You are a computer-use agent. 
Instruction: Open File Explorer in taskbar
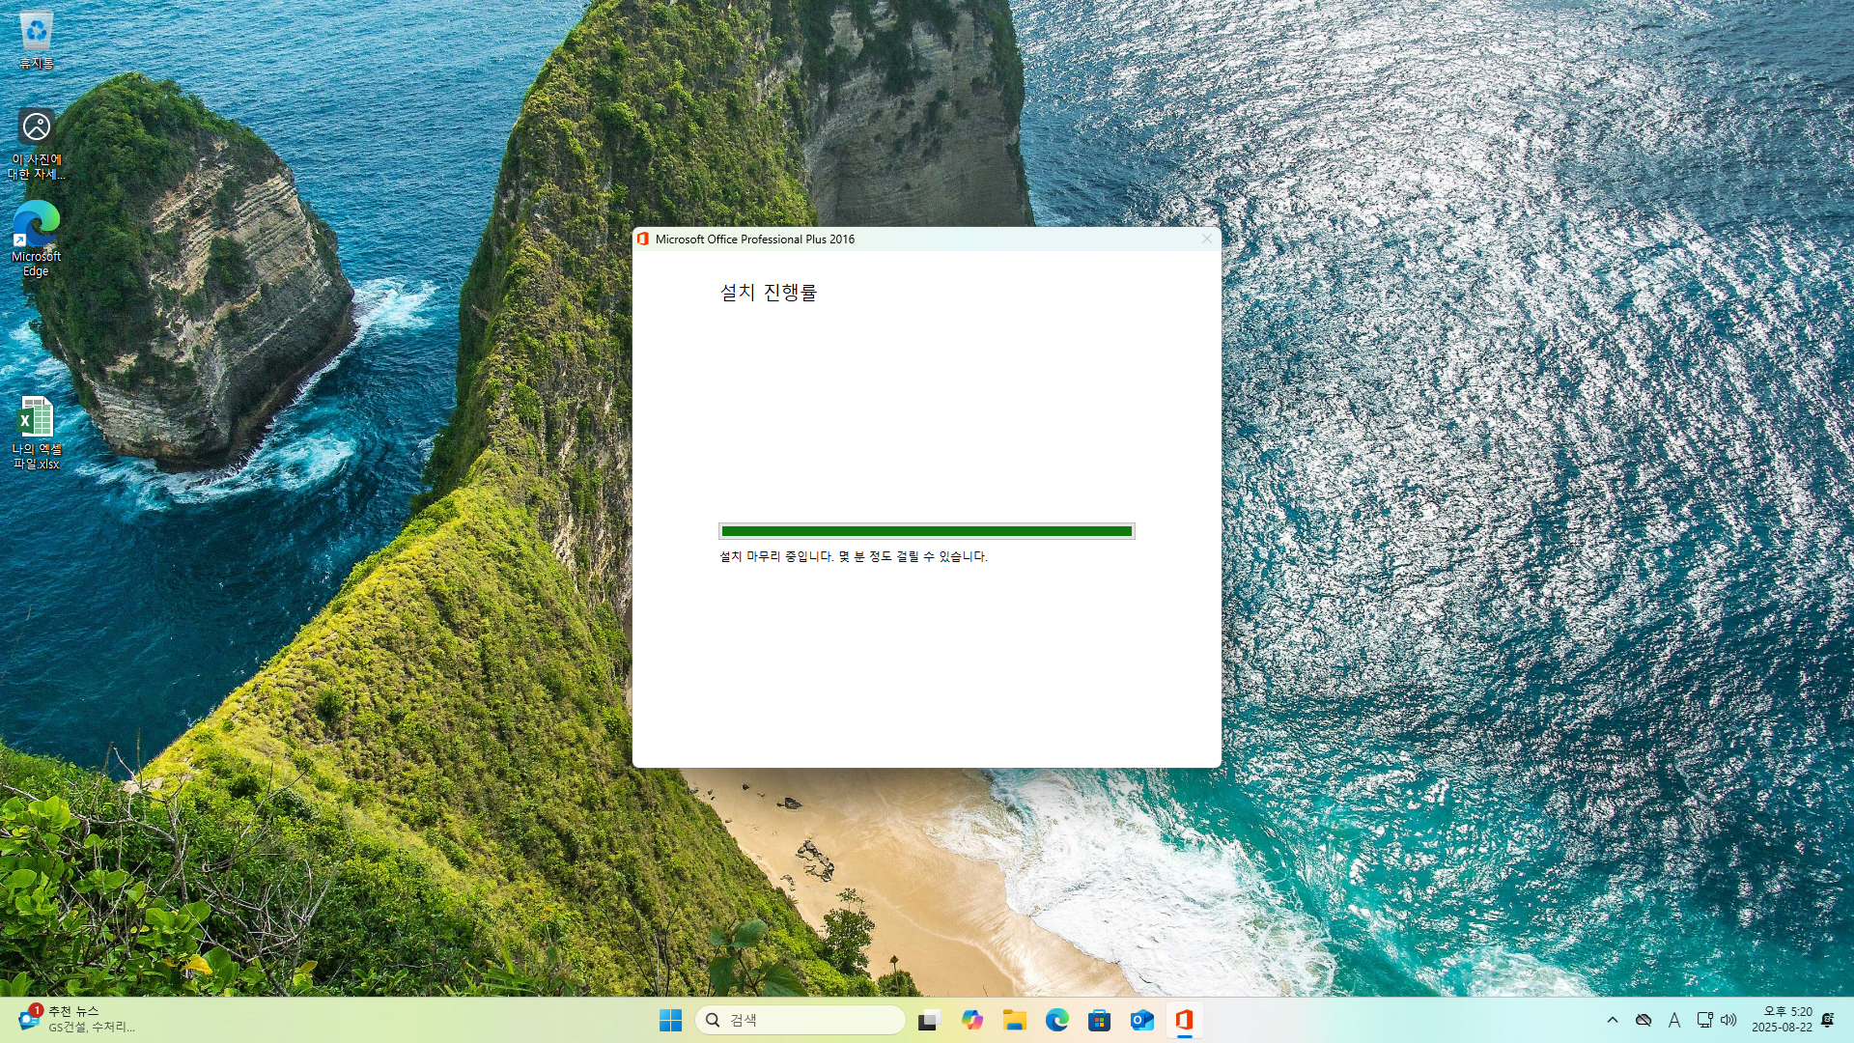1014,1020
